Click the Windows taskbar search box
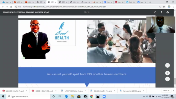The height and width of the screenshot is (99, 176). click(x=28, y=97)
